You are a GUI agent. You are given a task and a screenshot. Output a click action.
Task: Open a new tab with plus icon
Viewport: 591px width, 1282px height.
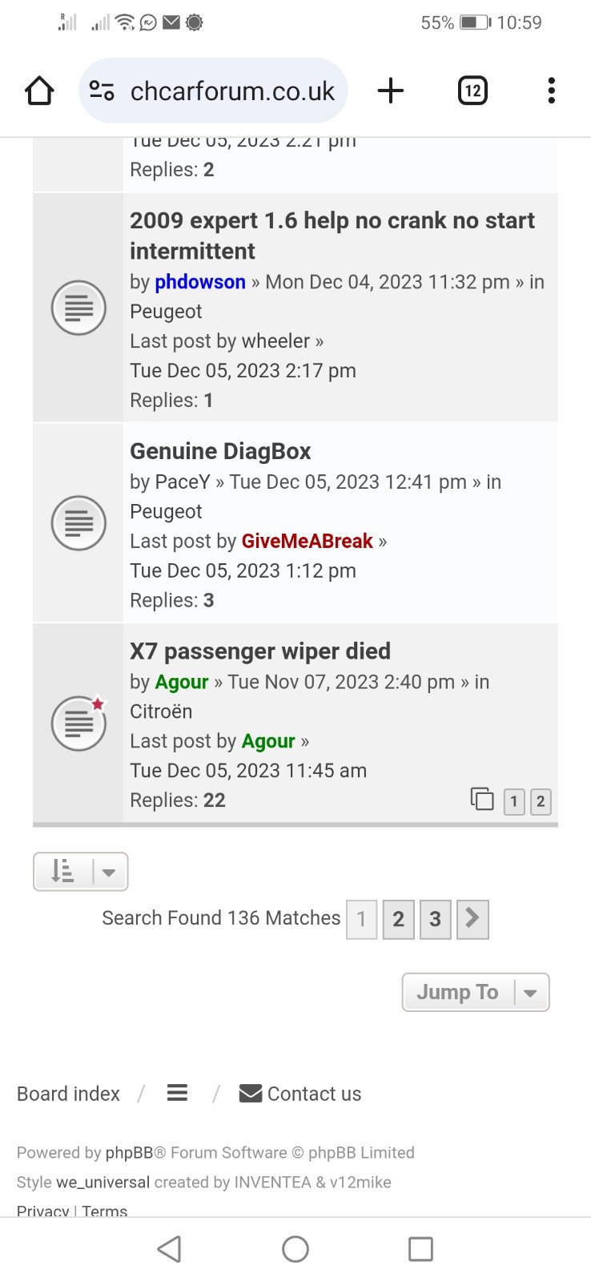click(391, 91)
